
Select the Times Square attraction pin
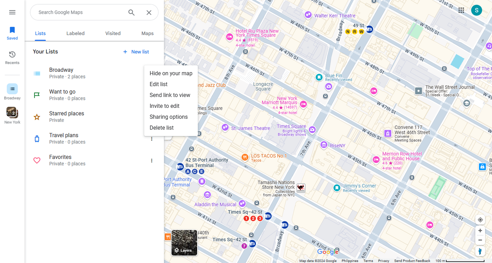(x=312, y=130)
